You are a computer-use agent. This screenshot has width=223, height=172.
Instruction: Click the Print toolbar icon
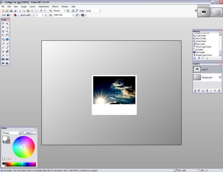15,11
